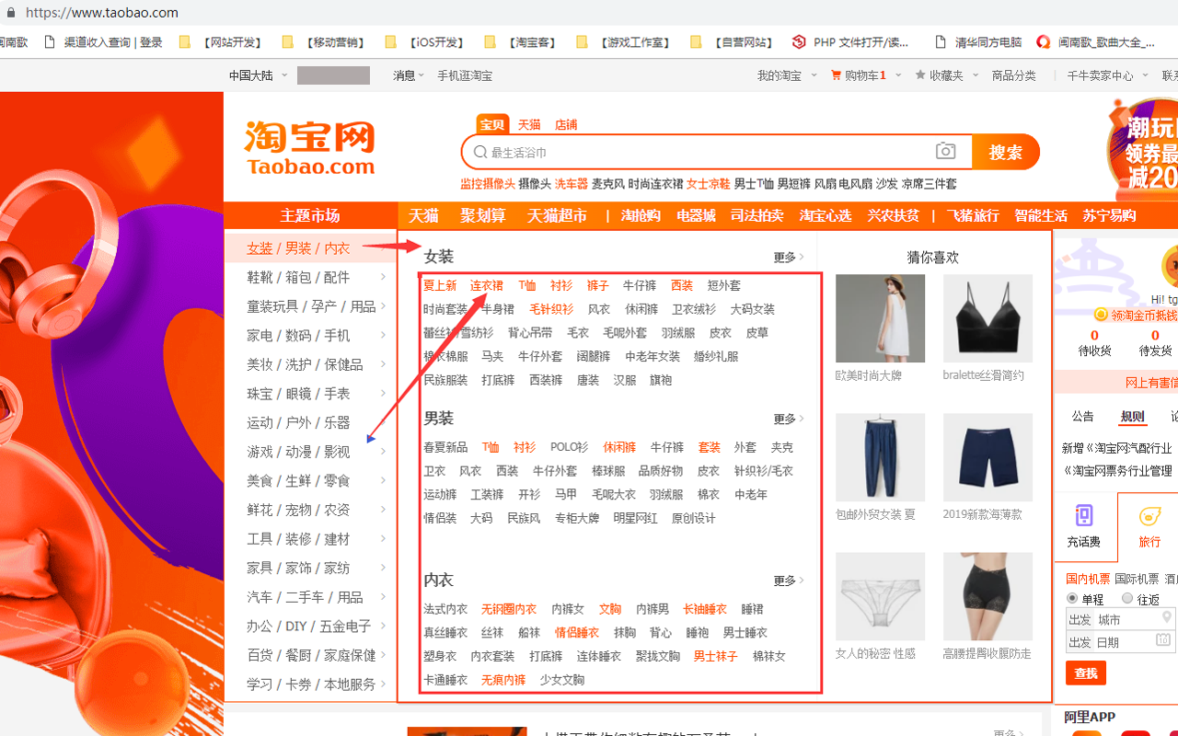Image resolution: width=1178 pixels, height=736 pixels.
Task: Open 飞猪旅行 in the navigation bar
Action: point(973,215)
